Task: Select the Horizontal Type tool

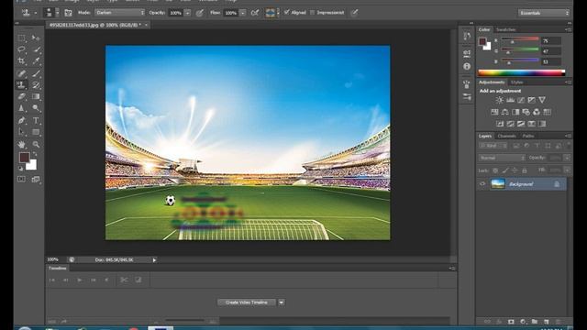Action: (36, 120)
